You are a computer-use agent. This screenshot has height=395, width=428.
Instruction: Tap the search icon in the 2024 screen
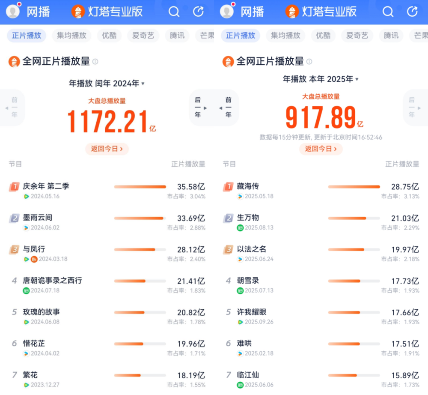point(174,12)
